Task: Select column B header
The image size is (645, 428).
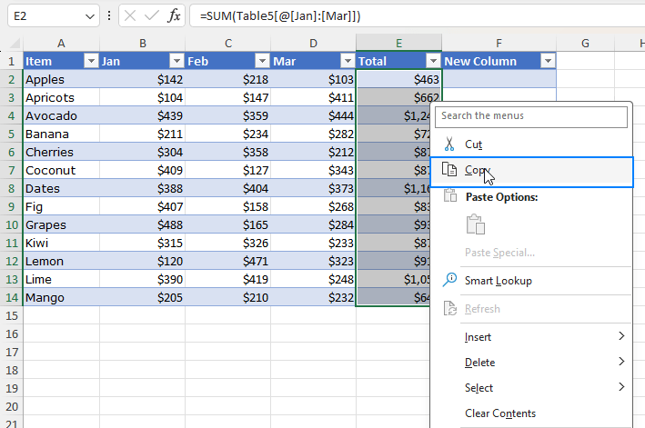Action: point(142,43)
